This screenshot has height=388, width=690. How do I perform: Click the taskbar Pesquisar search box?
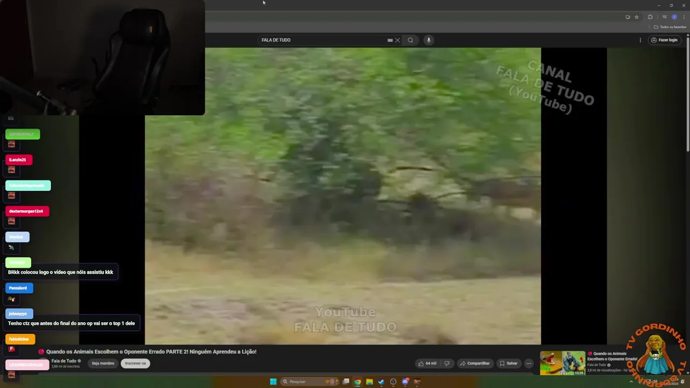coord(309,382)
